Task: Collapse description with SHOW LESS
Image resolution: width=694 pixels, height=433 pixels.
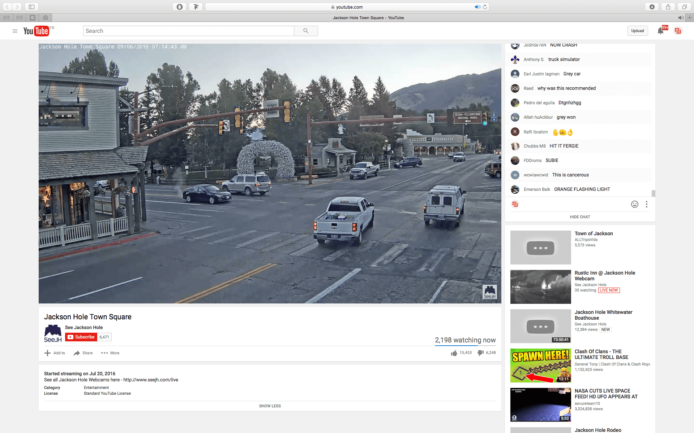Action: click(x=270, y=406)
